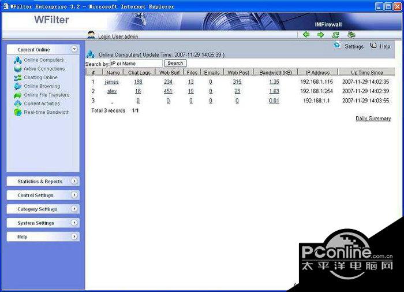Open the Settings link at top right
The height and width of the screenshot is (292, 404).
tap(354, 46)
